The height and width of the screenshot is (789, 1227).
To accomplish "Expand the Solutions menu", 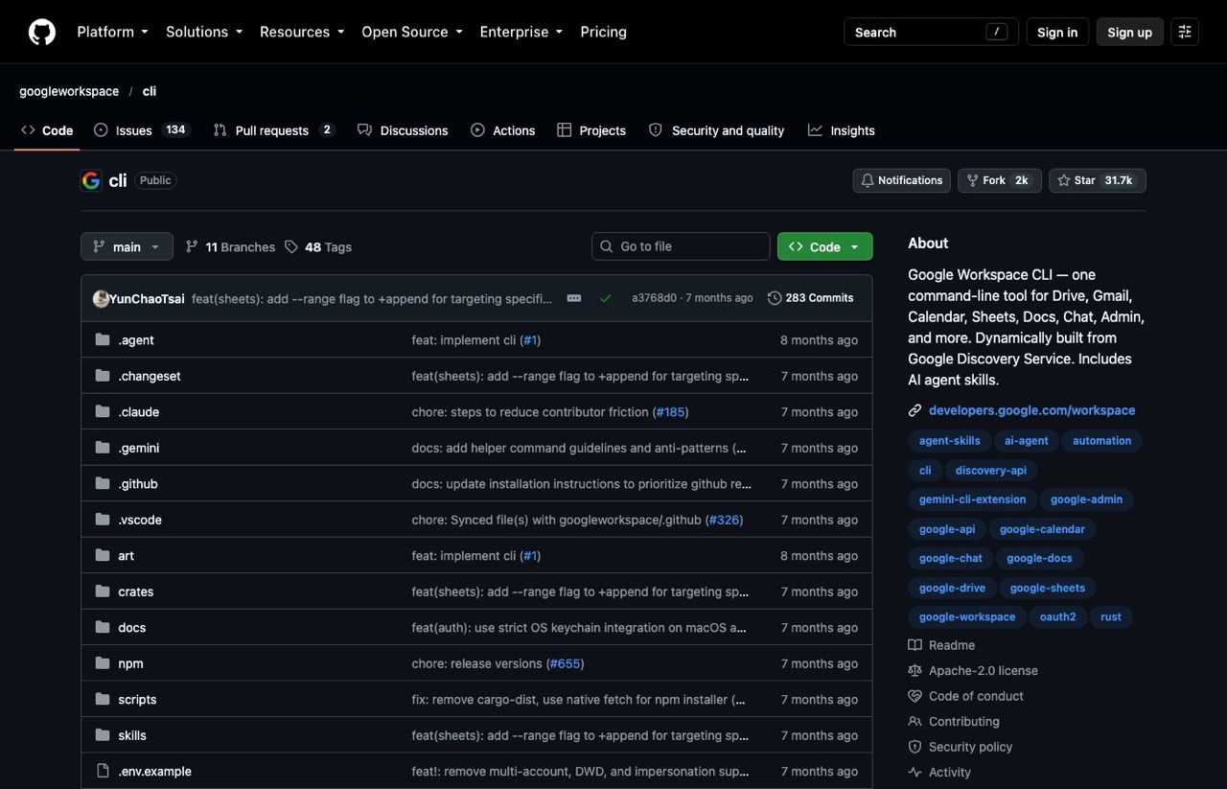I will coord(204,32).
